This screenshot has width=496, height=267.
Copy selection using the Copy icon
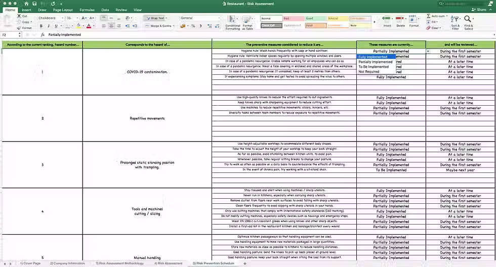[19, 22]
